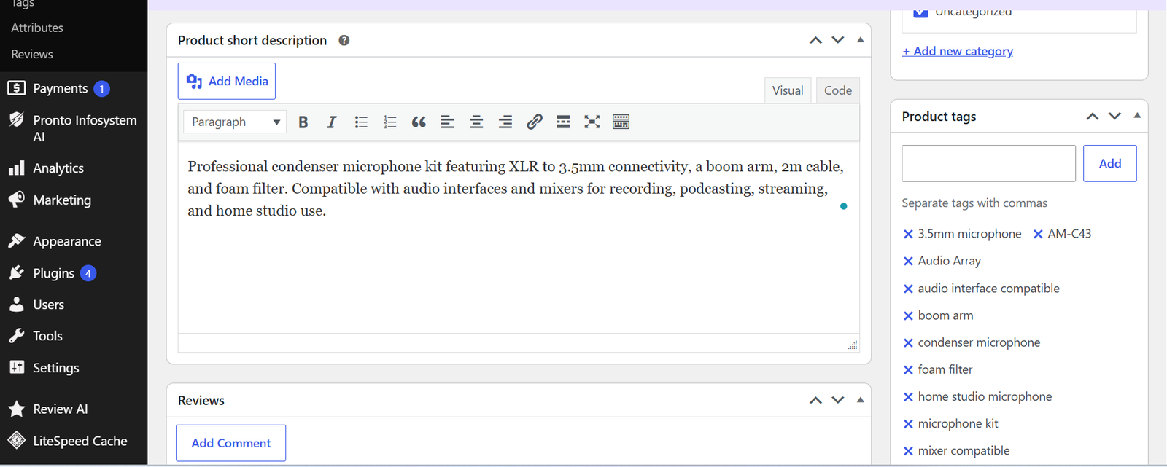The width and height of the screenshot is (1167, 467).
Task: Open the Paragraph format dropdown
Action: pos(235,122)
